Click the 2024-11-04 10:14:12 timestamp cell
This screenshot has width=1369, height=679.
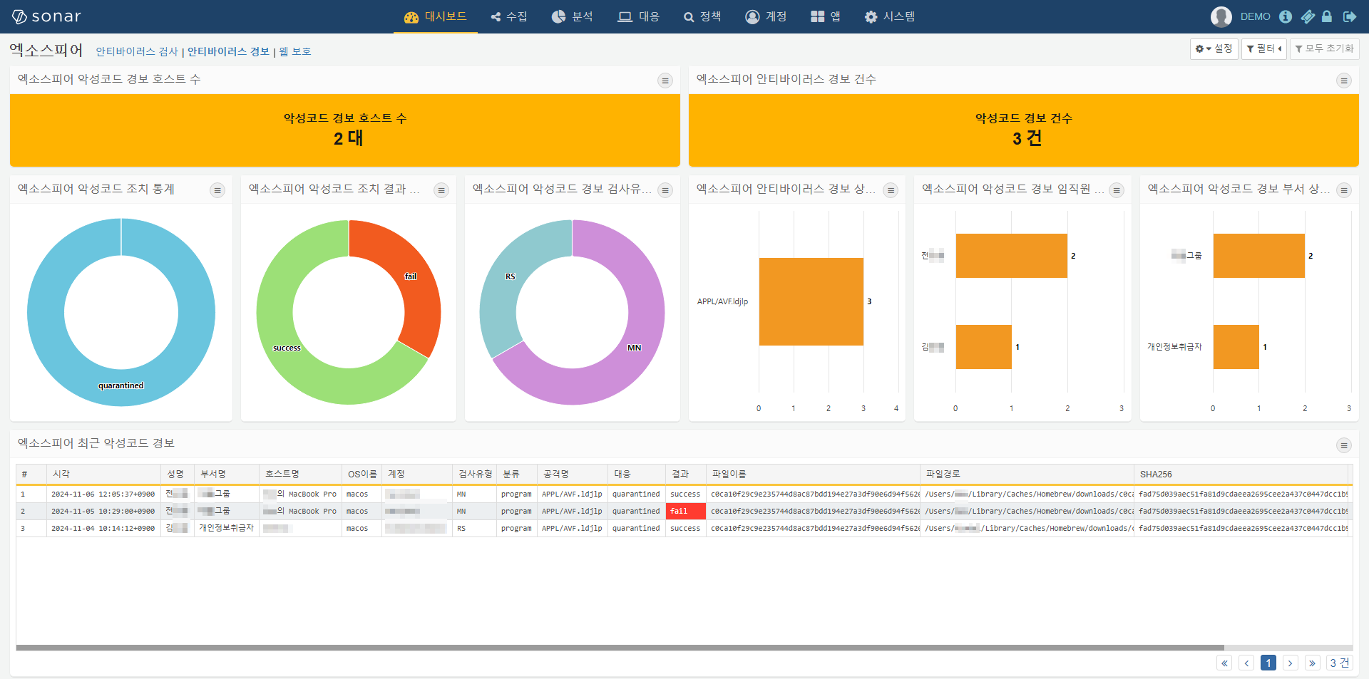click(x=103, y=528)
